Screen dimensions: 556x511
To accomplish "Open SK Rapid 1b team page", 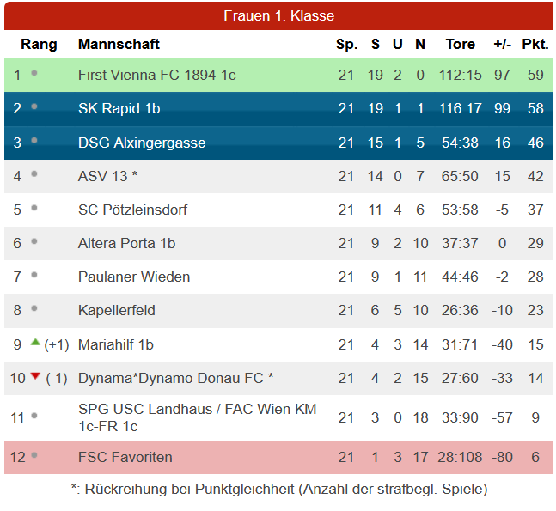I will (119, 108).
